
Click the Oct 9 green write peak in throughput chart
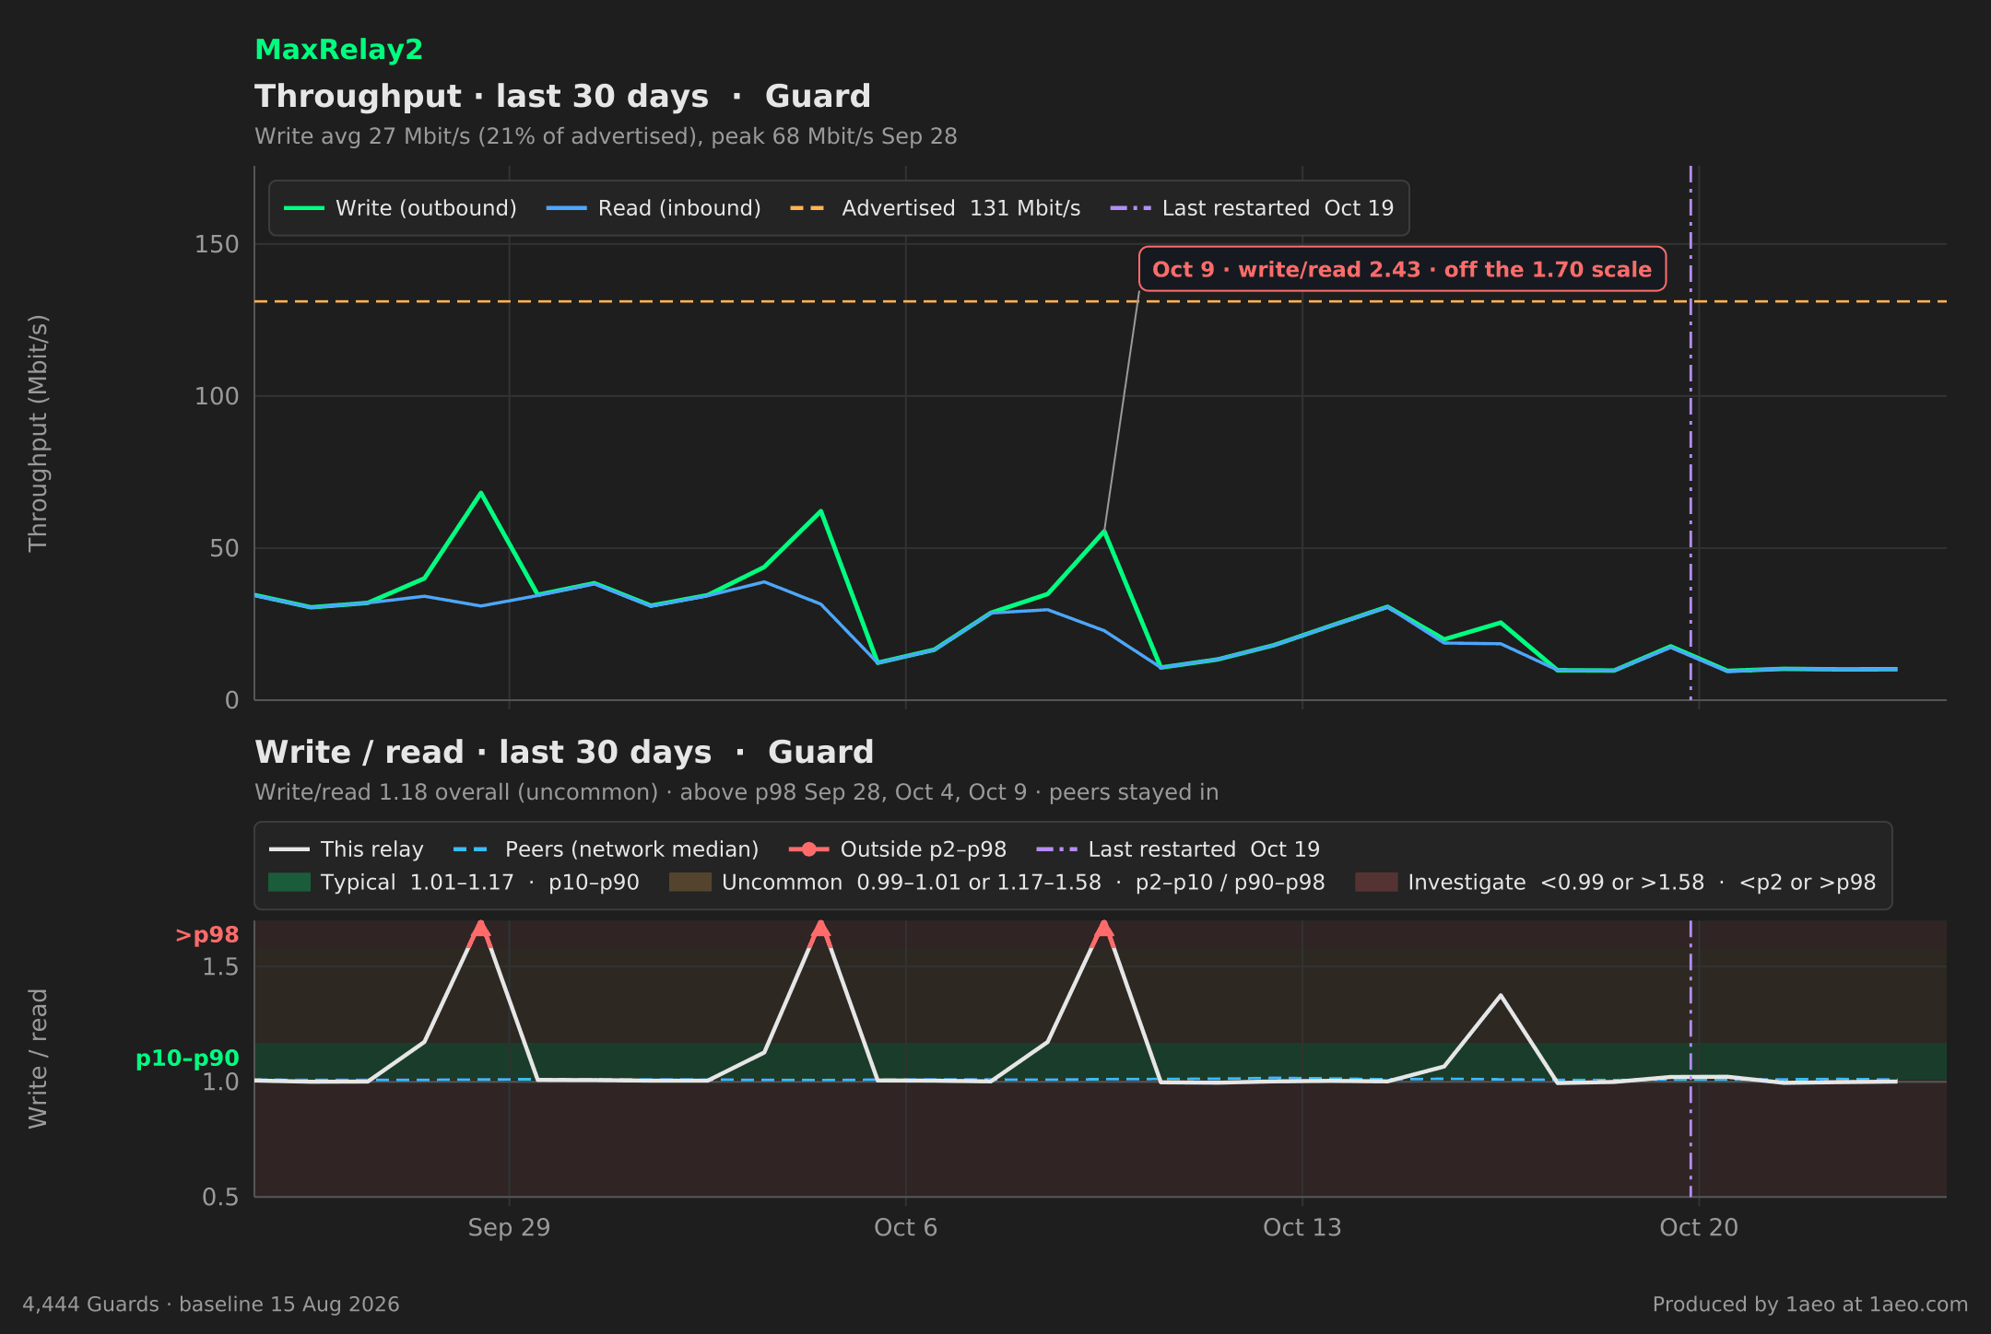coord(1103,531)
